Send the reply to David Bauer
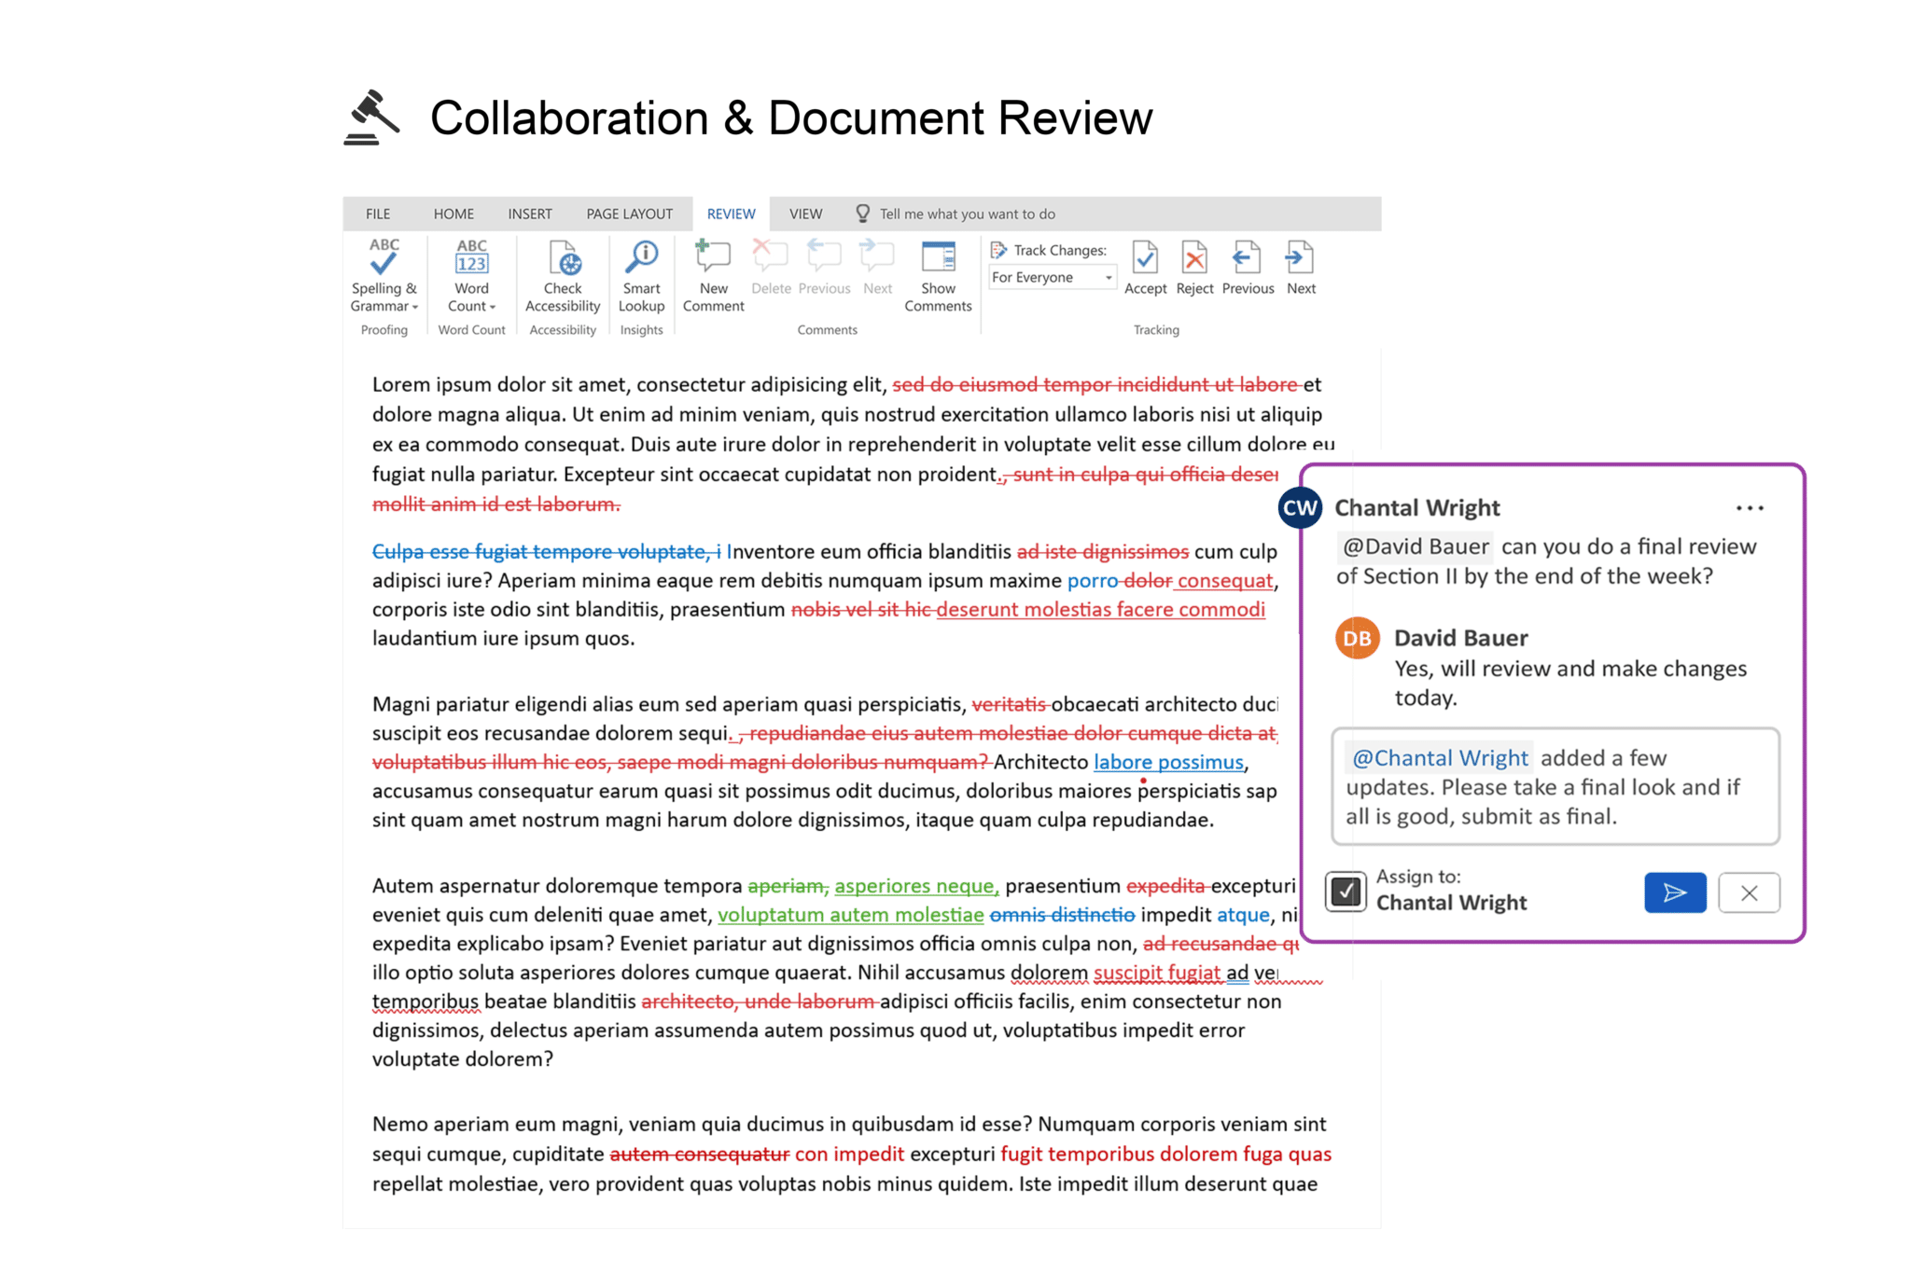 pyautogui.click(x=1675, y=892)
